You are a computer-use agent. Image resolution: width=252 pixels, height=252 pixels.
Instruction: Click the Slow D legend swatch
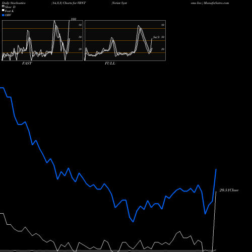point(3,7)
